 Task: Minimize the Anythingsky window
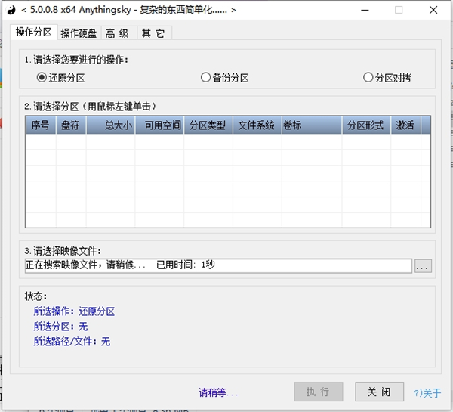pyautogui.click(x=365, y=10)
